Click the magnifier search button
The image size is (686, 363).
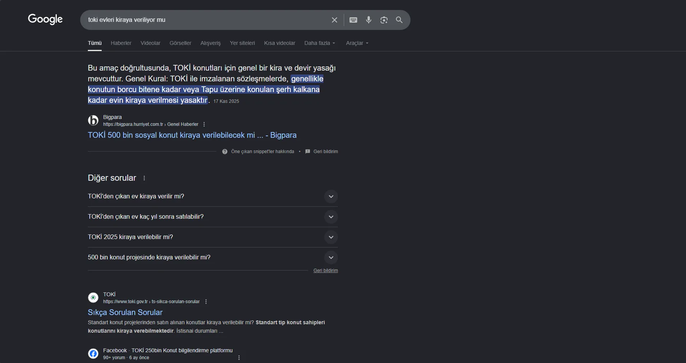(x=399, y=20)
